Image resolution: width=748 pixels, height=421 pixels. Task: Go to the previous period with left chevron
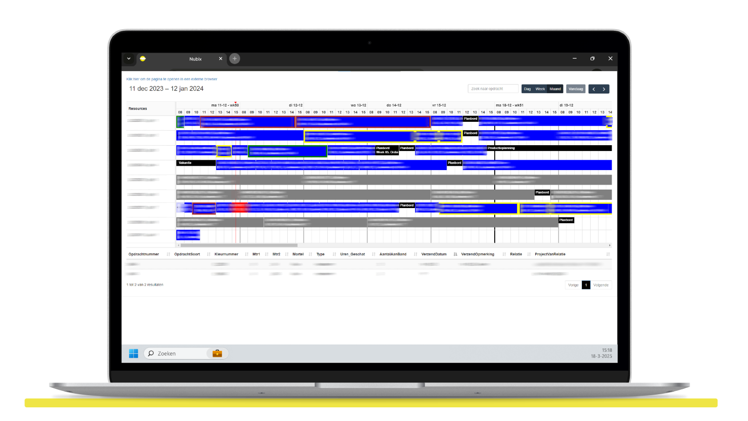(594, 89)
